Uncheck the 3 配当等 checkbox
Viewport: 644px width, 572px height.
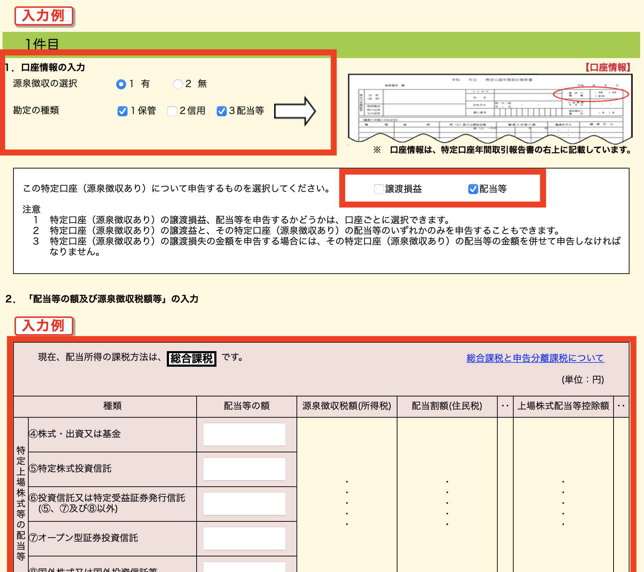pos(222,111)
